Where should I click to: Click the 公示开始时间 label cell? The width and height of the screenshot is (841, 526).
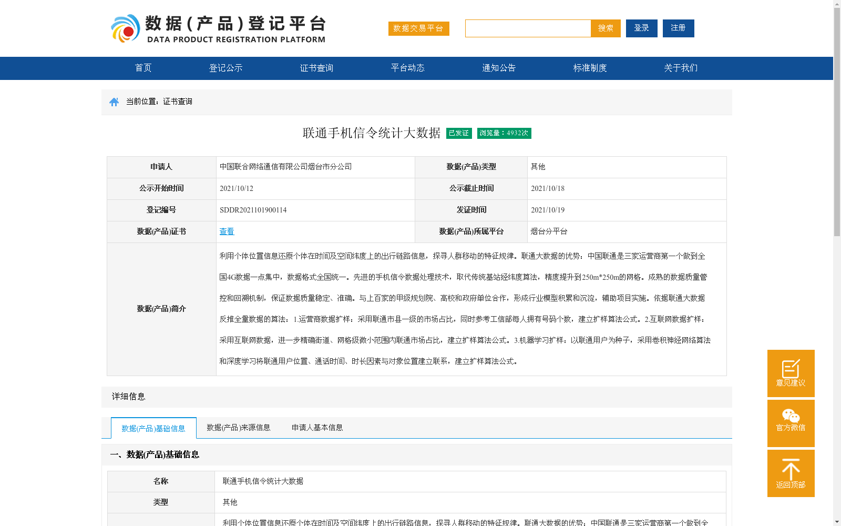point(161,188)
